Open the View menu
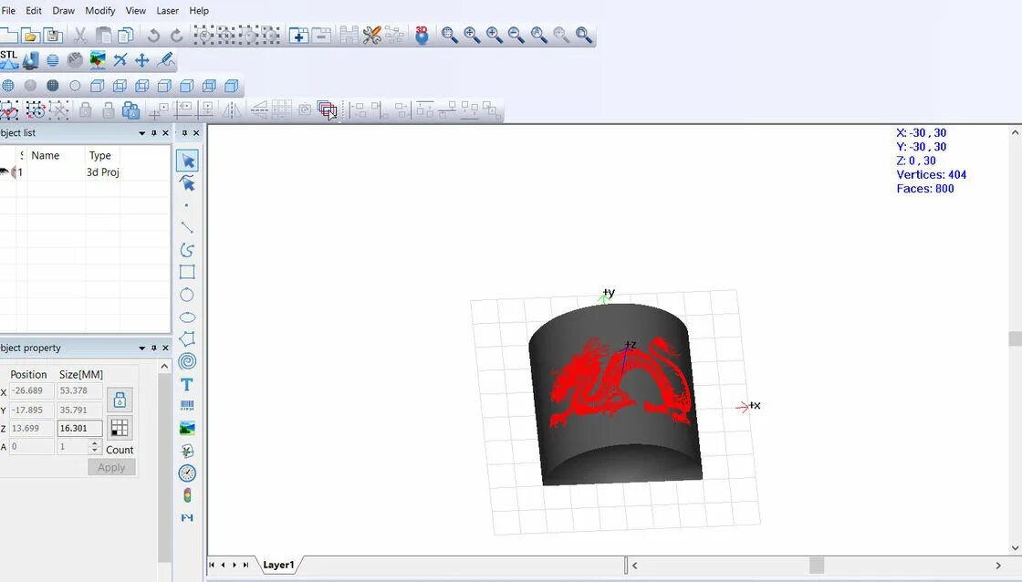The height and width of the screenshot is (582, 1022). coord(136,10)
